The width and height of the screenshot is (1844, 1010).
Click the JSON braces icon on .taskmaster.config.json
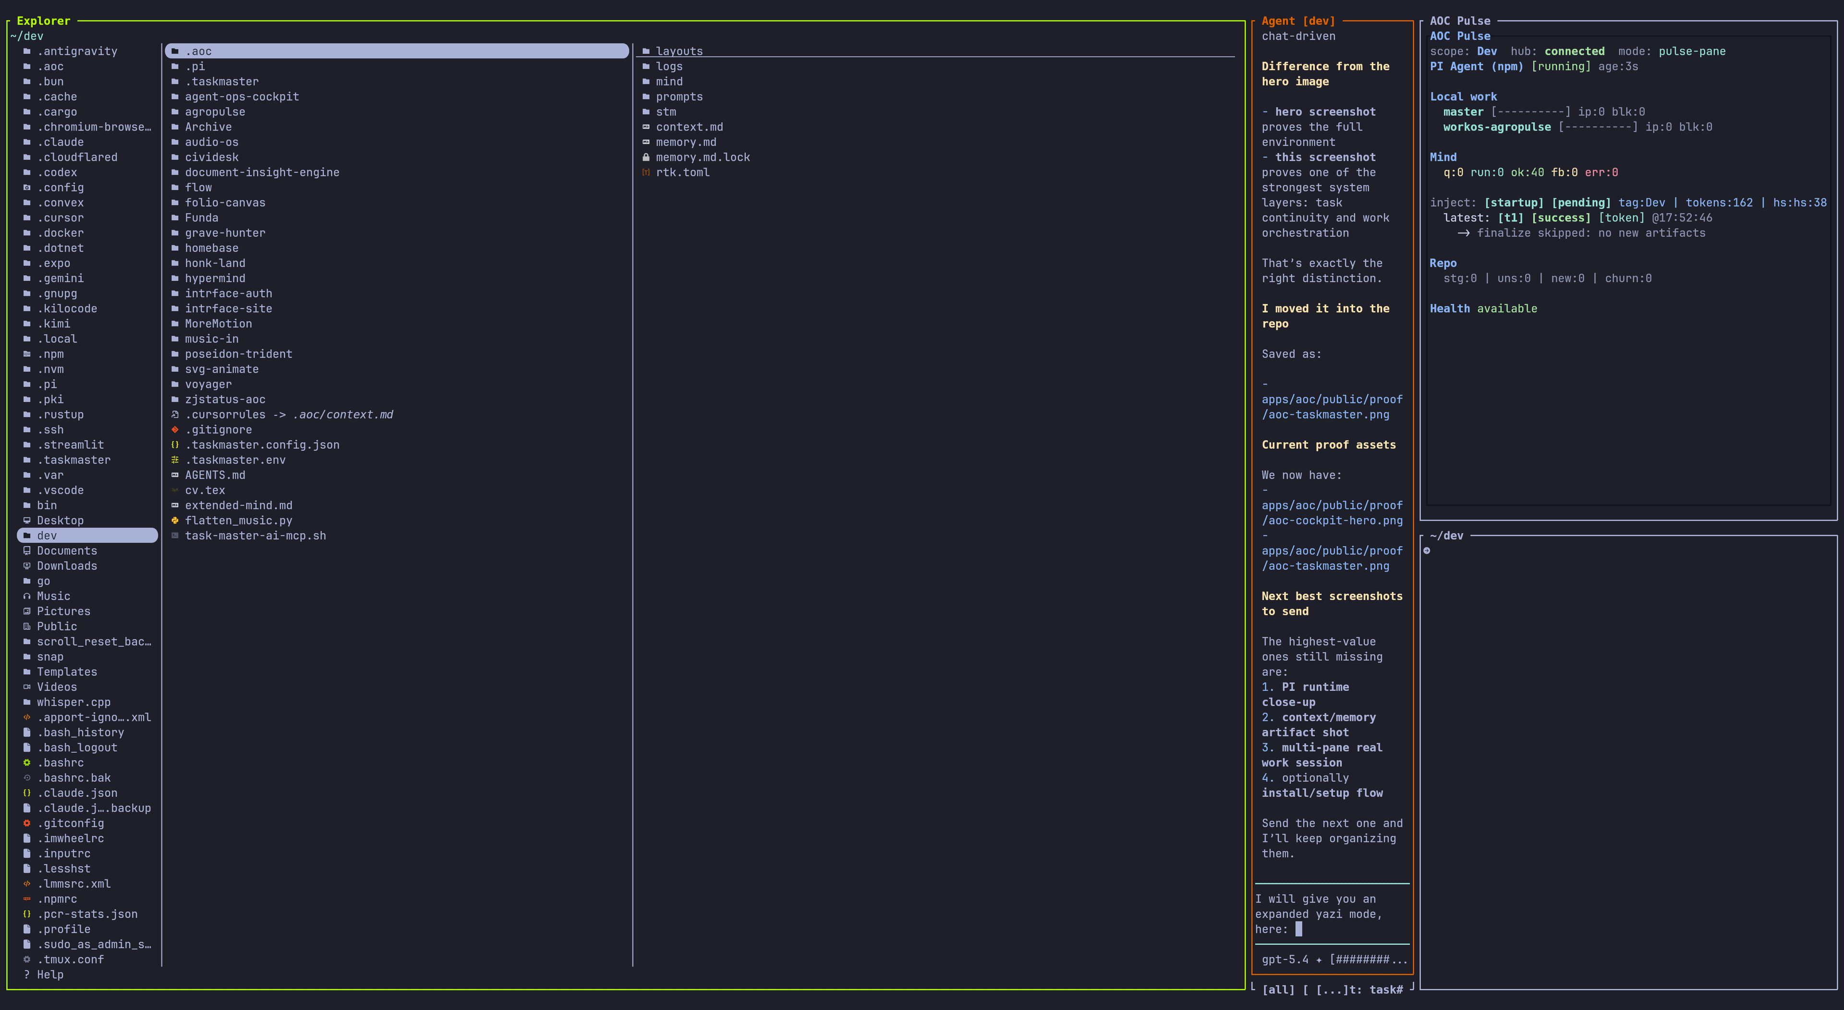[x=175, y=445]
